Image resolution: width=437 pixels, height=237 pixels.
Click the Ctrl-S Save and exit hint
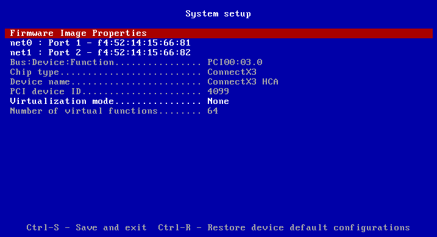point(87,227)
